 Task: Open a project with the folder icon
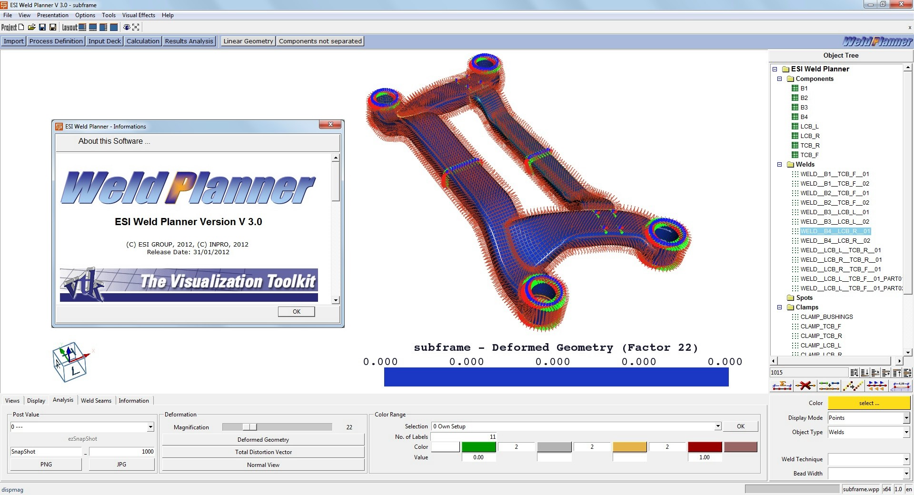tap(31, 27)
